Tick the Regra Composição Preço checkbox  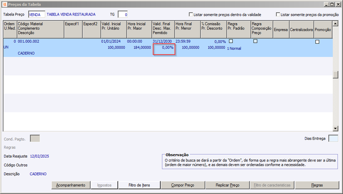click(x=255, y=41)
